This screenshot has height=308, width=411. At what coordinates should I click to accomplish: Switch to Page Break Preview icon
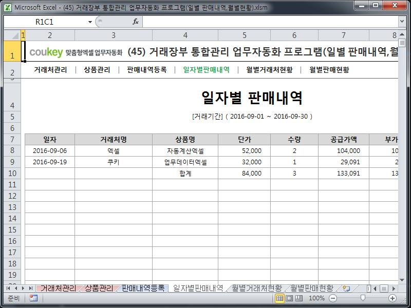[x=299, y=298]
